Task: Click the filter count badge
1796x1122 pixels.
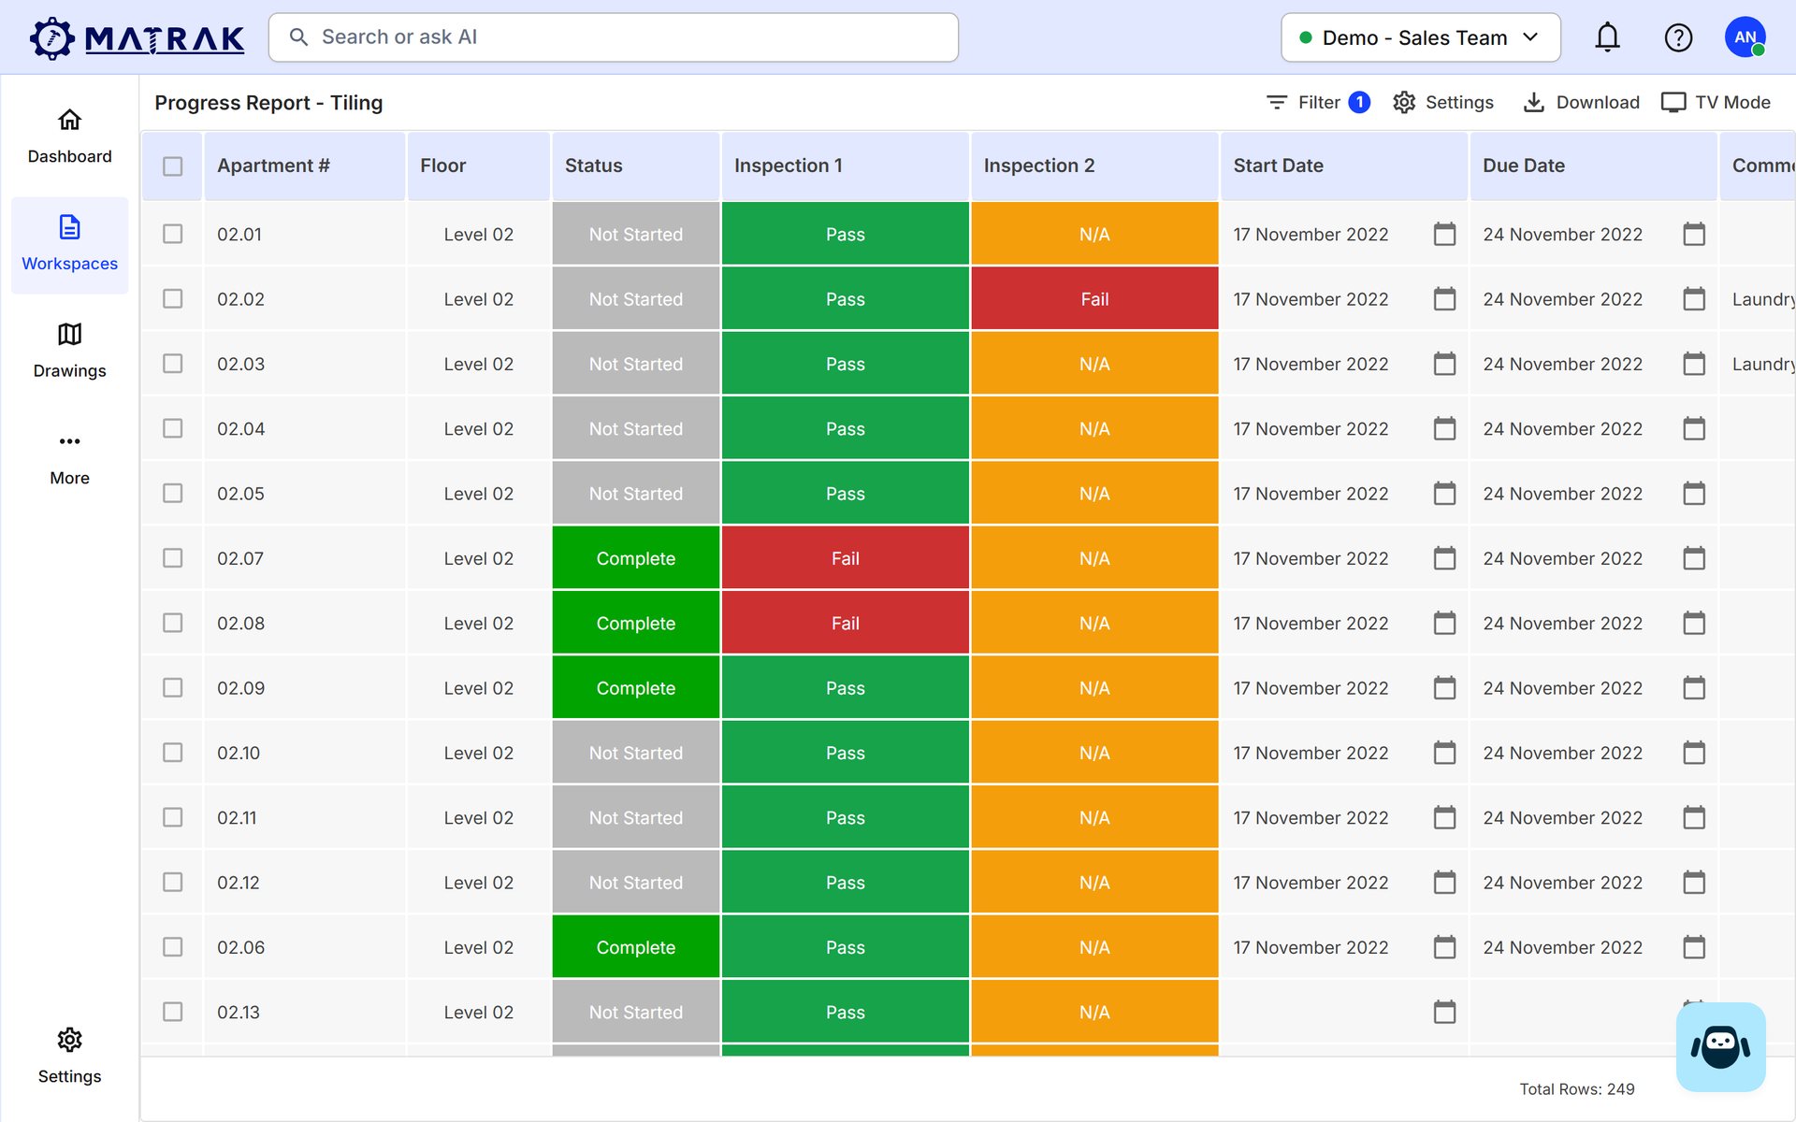Action: click(x=1359, y=102)
